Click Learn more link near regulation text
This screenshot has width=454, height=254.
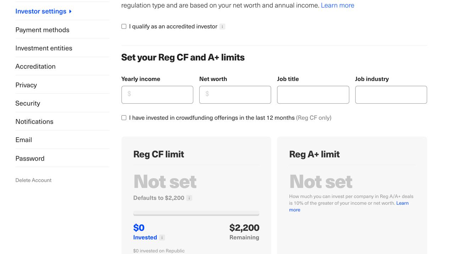point(337,5)
